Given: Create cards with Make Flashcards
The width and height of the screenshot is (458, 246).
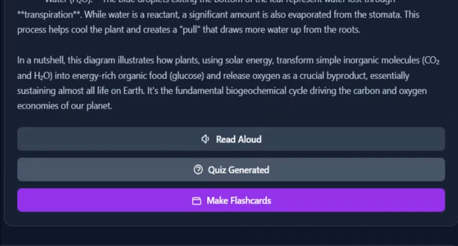Looking at the screenshot, I should pyautogui.click(x=231, y=200).
